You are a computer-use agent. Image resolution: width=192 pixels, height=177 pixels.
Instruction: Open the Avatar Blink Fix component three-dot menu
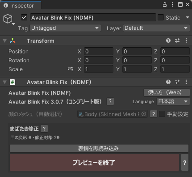[x=186, y=82]
